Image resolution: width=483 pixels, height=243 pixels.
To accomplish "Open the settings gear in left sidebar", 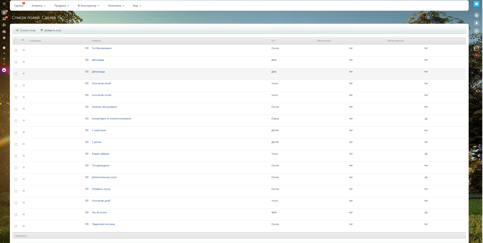I will (4, 59).
